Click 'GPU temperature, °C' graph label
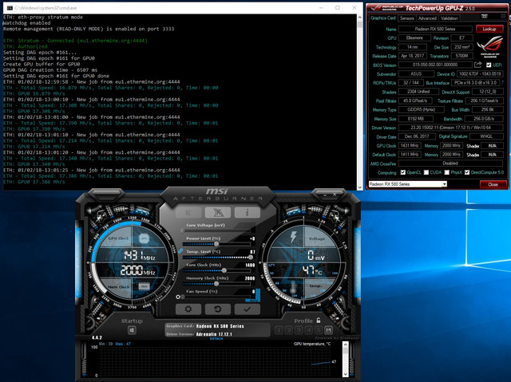 (x=312, y=344)
